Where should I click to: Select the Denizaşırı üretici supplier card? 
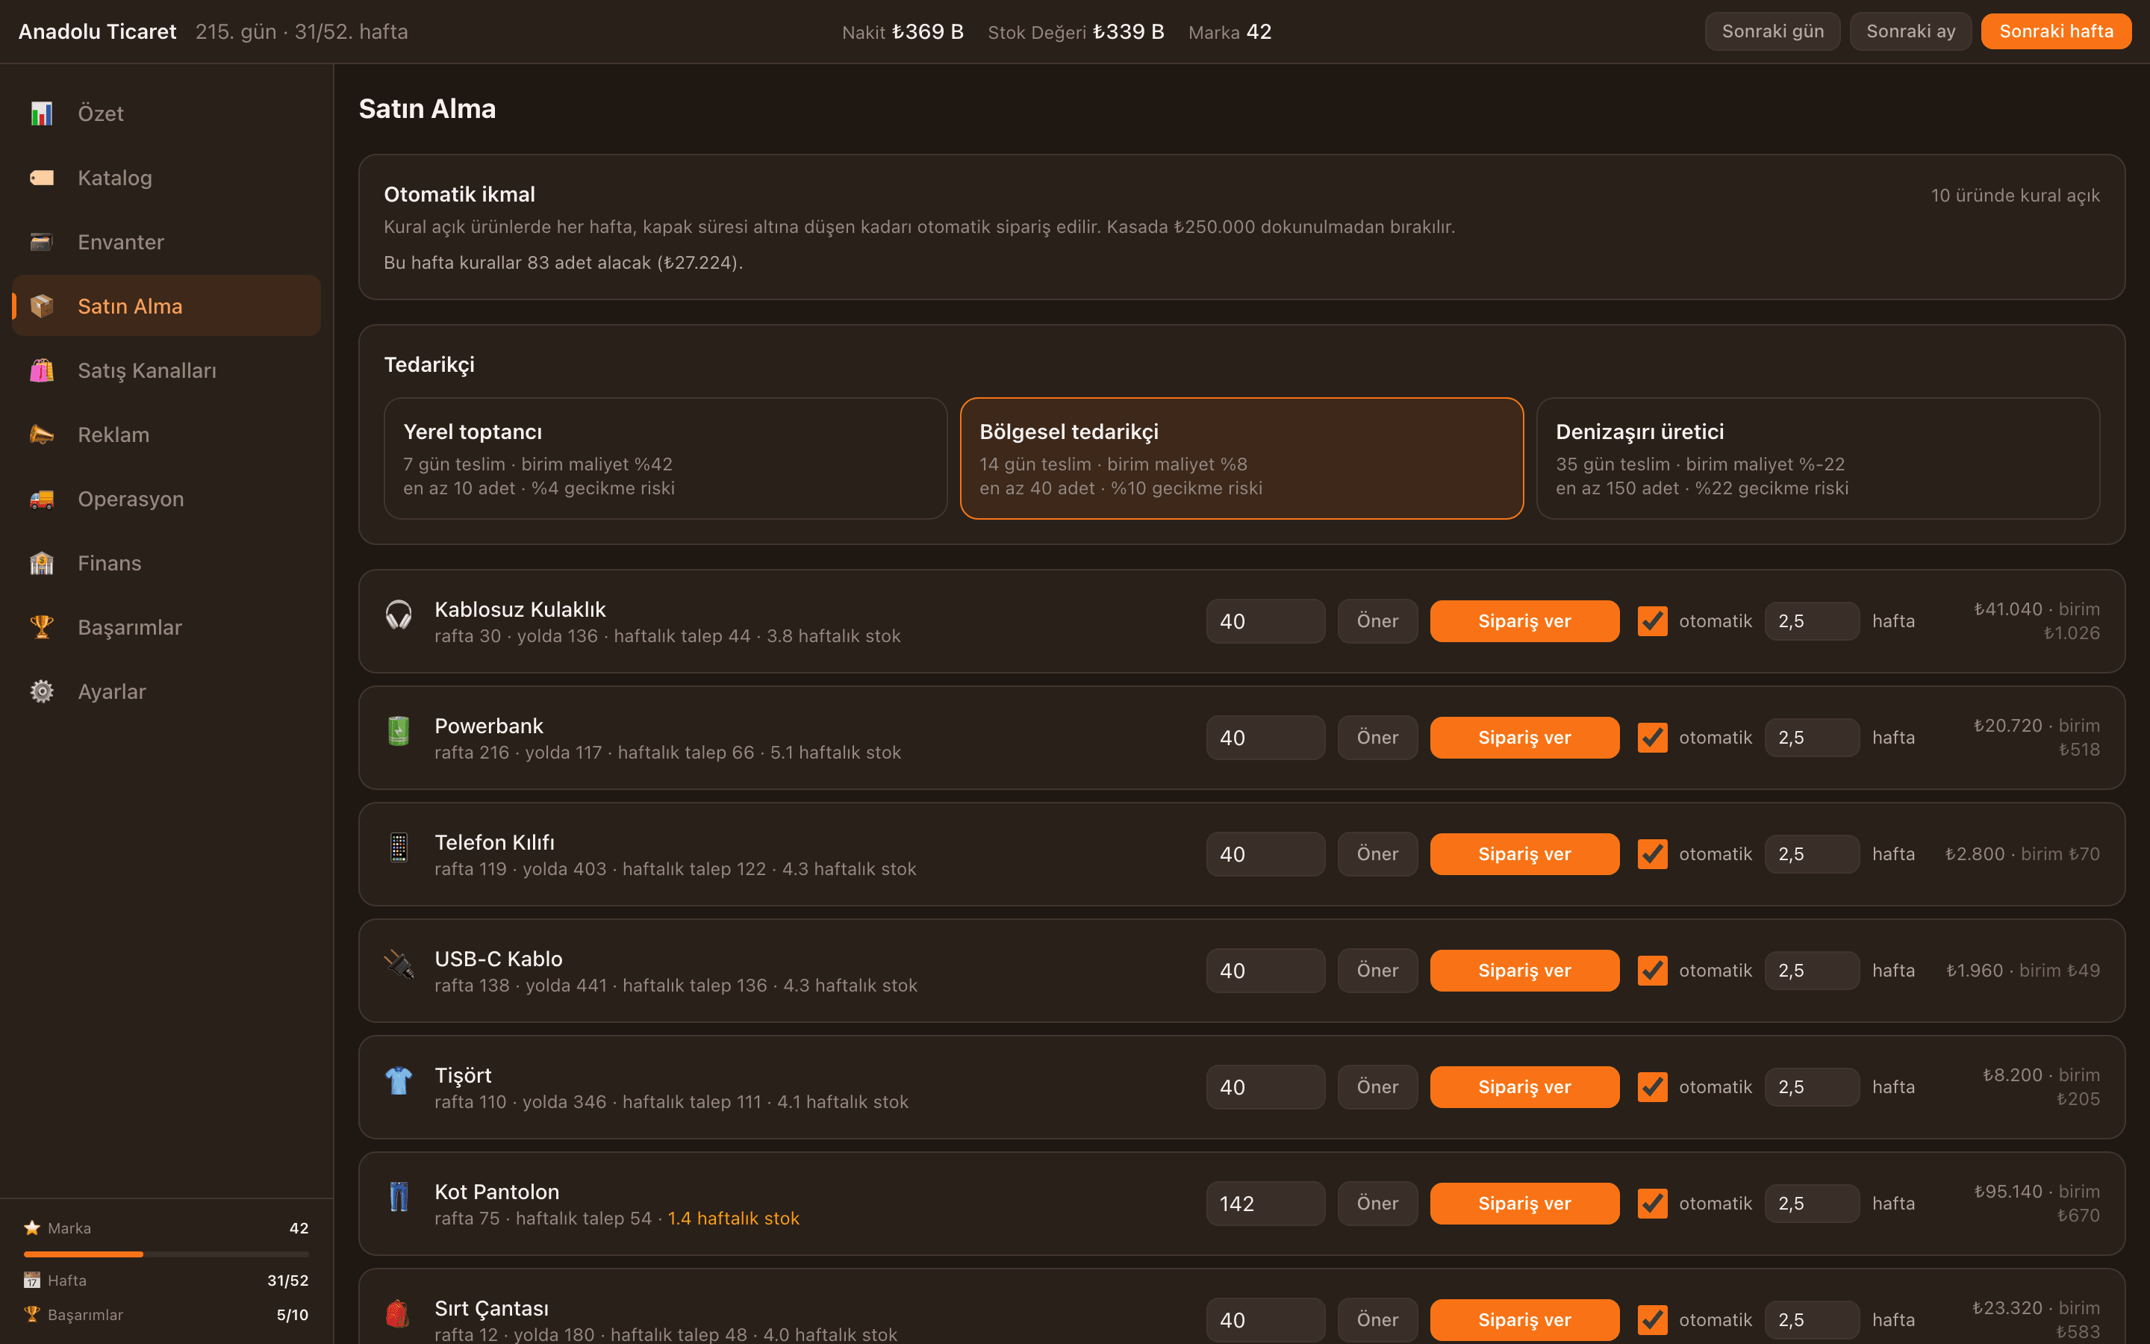click(1818, 458)
